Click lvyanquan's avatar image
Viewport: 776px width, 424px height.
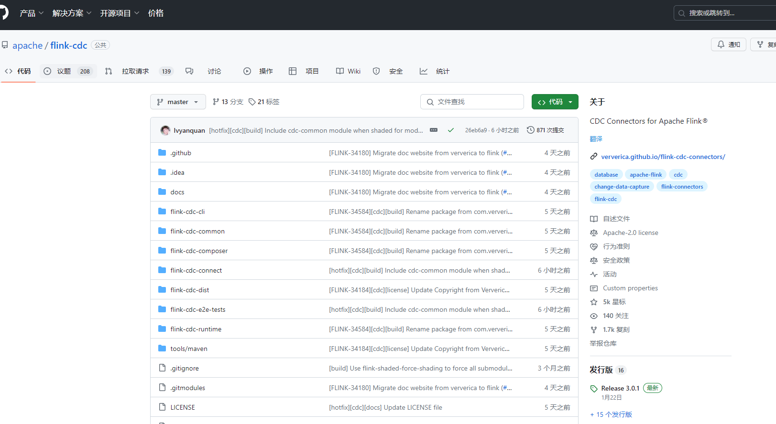tap(165, 130)
